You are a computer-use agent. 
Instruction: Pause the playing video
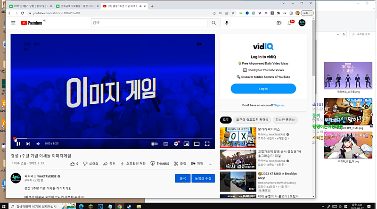[x=18, y=144]
